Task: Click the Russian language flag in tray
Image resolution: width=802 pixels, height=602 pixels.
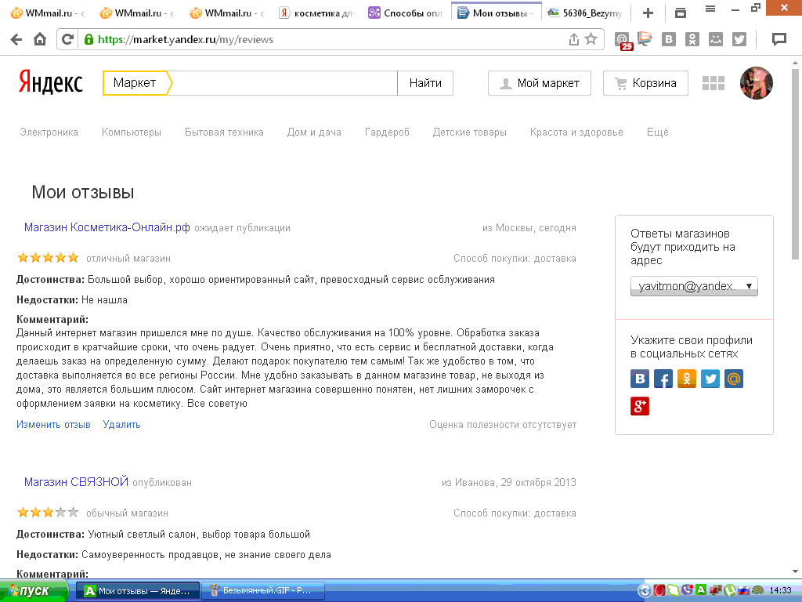Action: pos(743,591)
